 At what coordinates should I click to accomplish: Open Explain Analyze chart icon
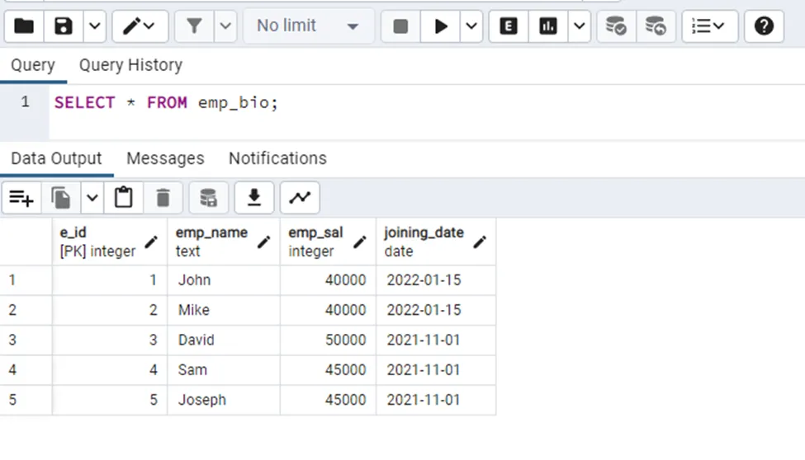click(x=548, y=26)
